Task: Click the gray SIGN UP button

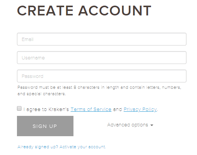Action: (x=45, y=126)
